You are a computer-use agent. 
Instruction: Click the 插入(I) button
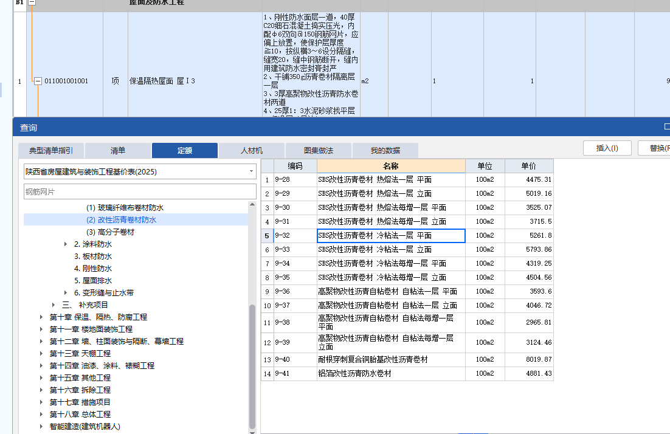(x=607, y=148)
